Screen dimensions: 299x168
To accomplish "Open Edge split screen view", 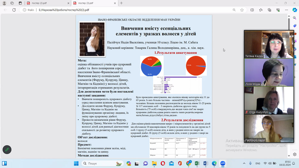I will click(x=252, y=10).
